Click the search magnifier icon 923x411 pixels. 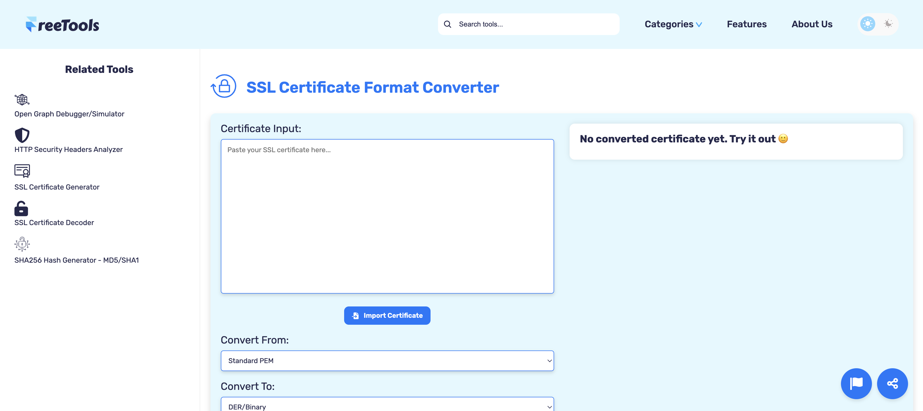point(448,24)
